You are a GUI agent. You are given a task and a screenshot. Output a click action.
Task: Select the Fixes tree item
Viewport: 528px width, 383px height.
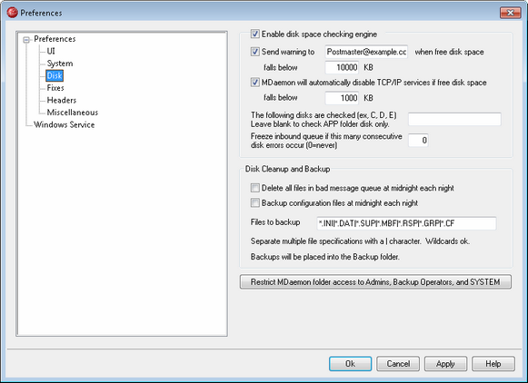pyautogui.click(x=55, y=88)
